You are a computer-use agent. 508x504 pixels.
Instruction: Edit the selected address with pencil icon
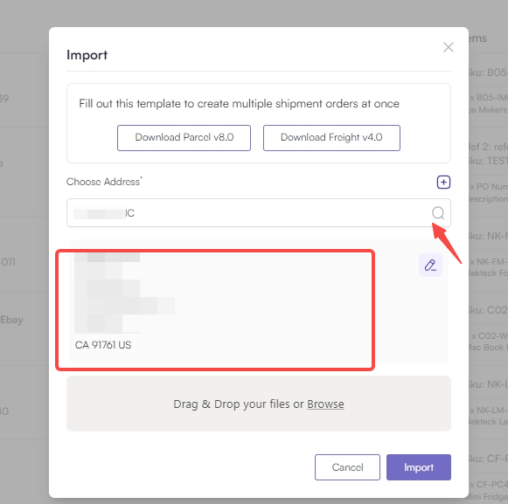coord(430,266)
